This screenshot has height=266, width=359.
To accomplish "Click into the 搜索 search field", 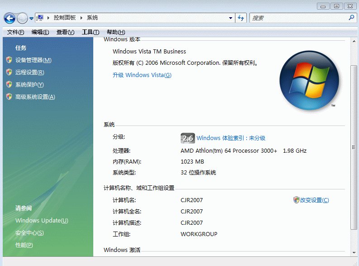I will (x=299, y=18).
